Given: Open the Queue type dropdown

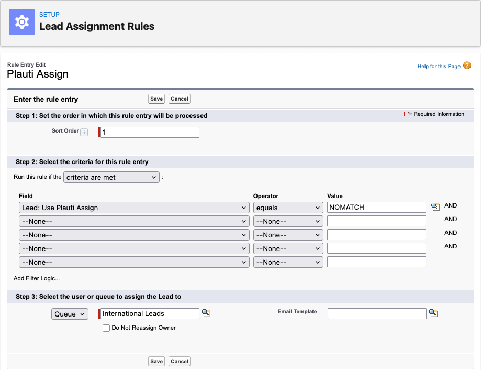Looking at the screenshot, I should point(70,314).
